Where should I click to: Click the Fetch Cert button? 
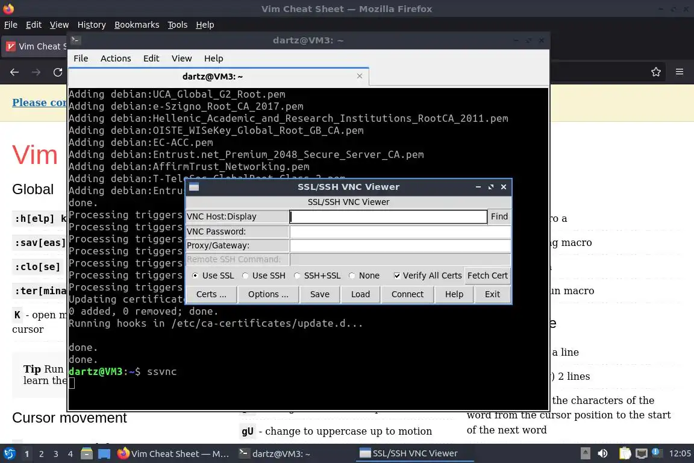pos(487,276)
